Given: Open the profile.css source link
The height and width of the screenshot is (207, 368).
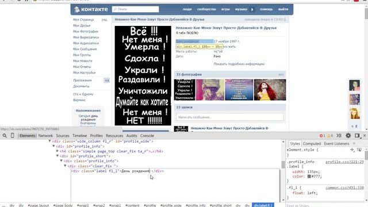Looking at the screenshot, I should (344, 162).
